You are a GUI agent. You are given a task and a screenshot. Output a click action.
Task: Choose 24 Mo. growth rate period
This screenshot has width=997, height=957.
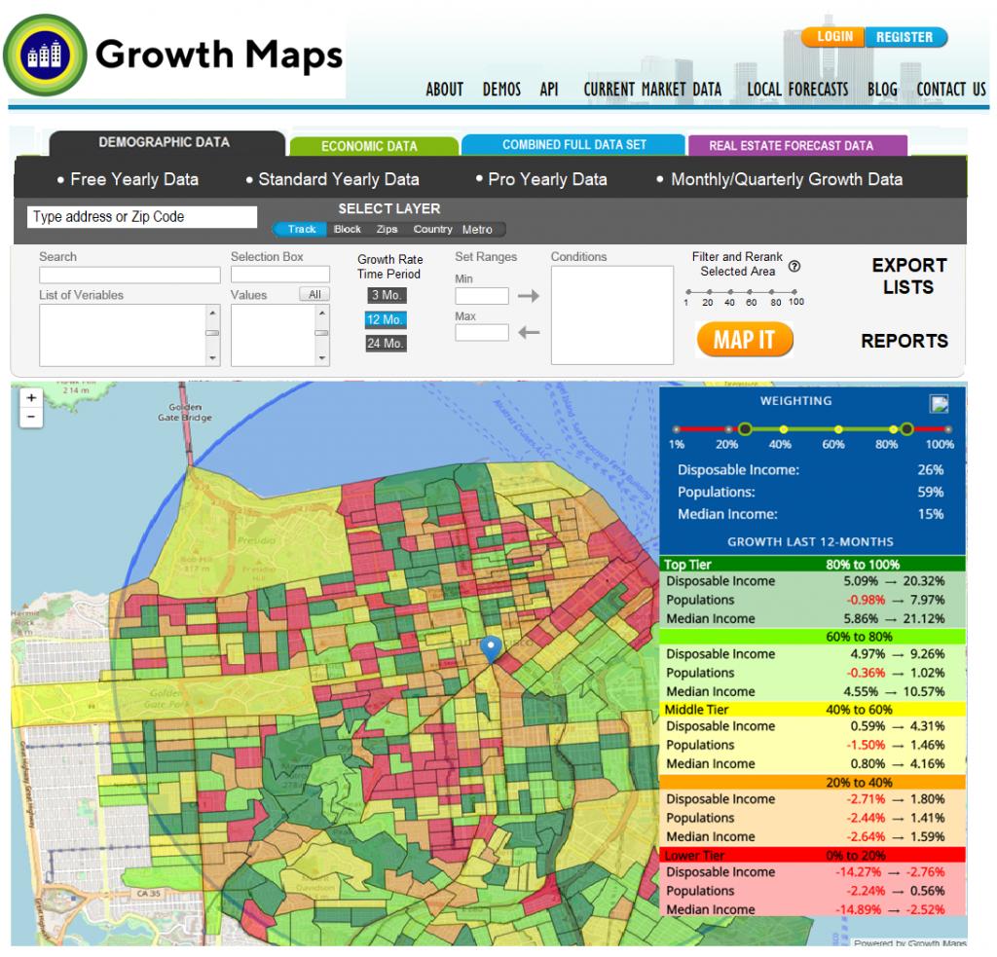pyautogui.click(x=386, y=344)
